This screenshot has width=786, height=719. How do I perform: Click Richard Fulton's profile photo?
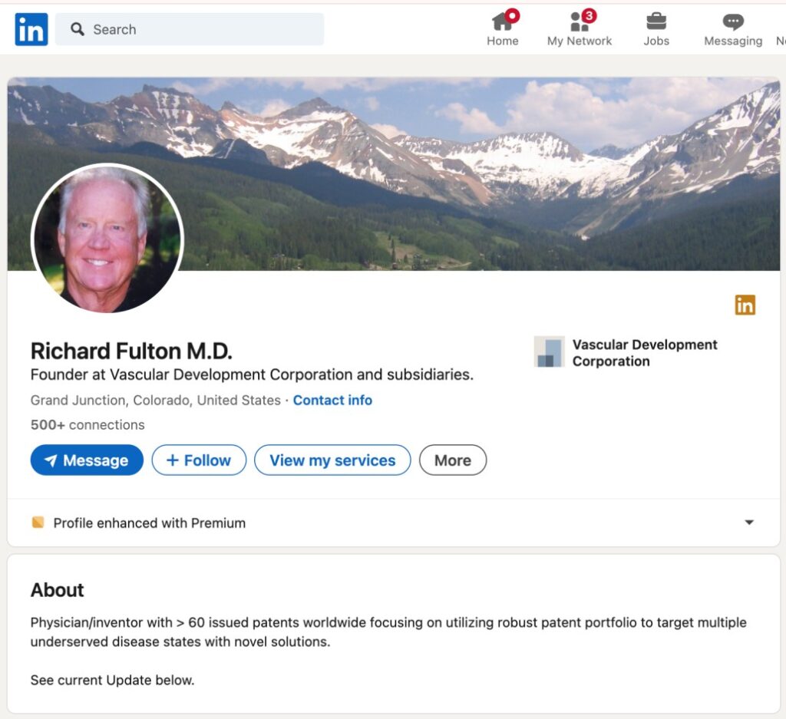pyautogui.click(x=107, y=240)
